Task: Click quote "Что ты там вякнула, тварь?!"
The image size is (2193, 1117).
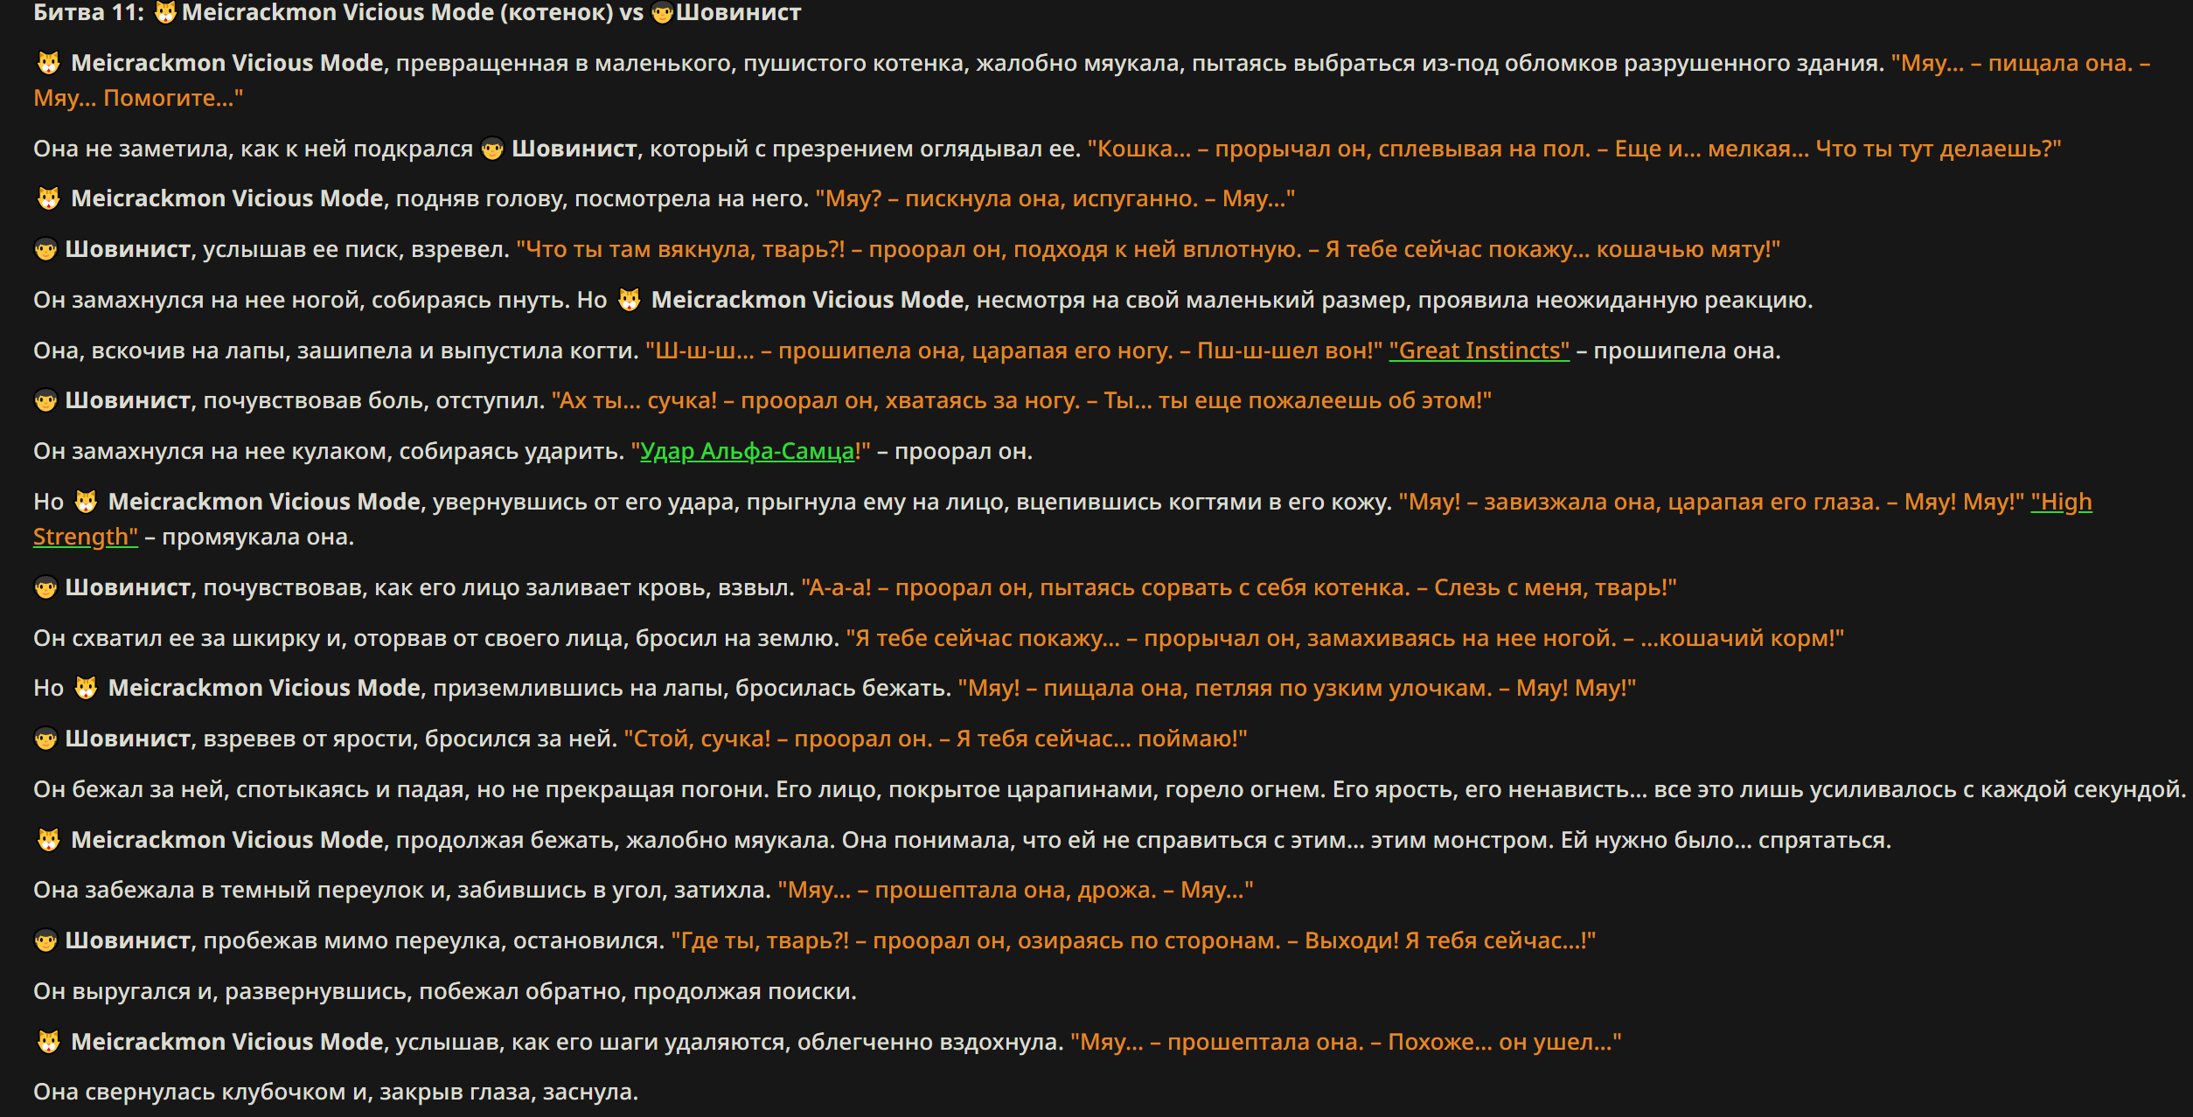Action: [x=680, y=249]
